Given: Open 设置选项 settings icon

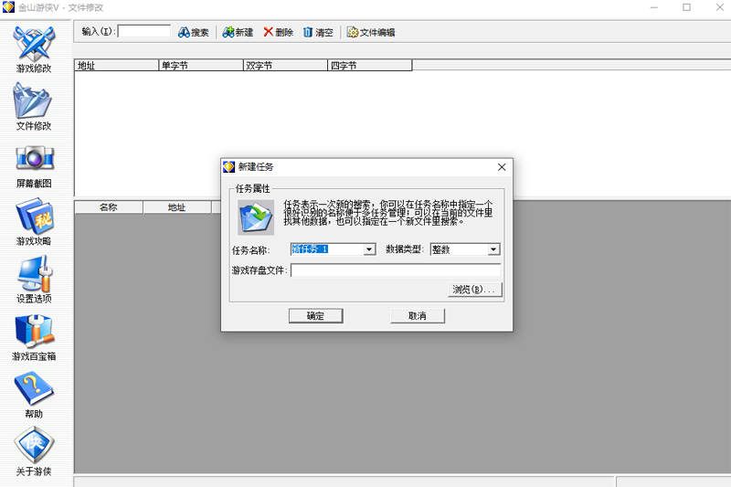Looking at the screenshot, I should coord(34,275).
